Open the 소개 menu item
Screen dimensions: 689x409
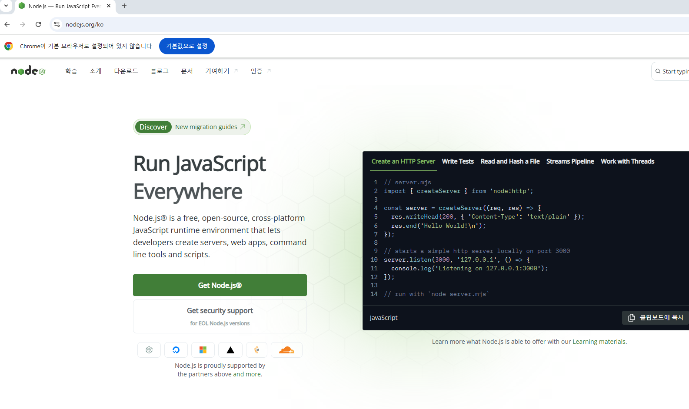click(x=96, y=71)
